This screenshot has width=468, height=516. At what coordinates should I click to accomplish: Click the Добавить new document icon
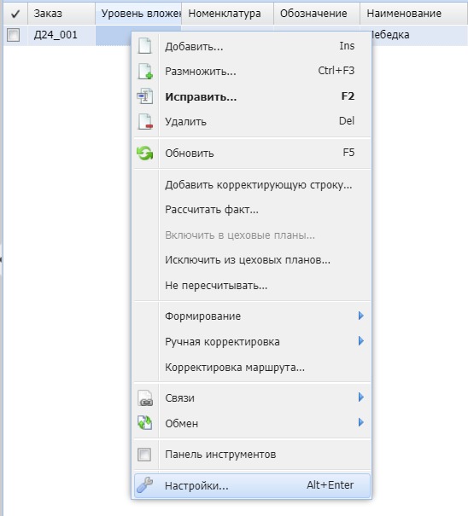[x=145, y=46]
